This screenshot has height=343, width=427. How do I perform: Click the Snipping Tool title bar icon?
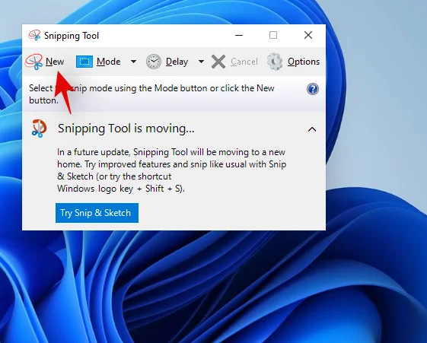(34, 35)
